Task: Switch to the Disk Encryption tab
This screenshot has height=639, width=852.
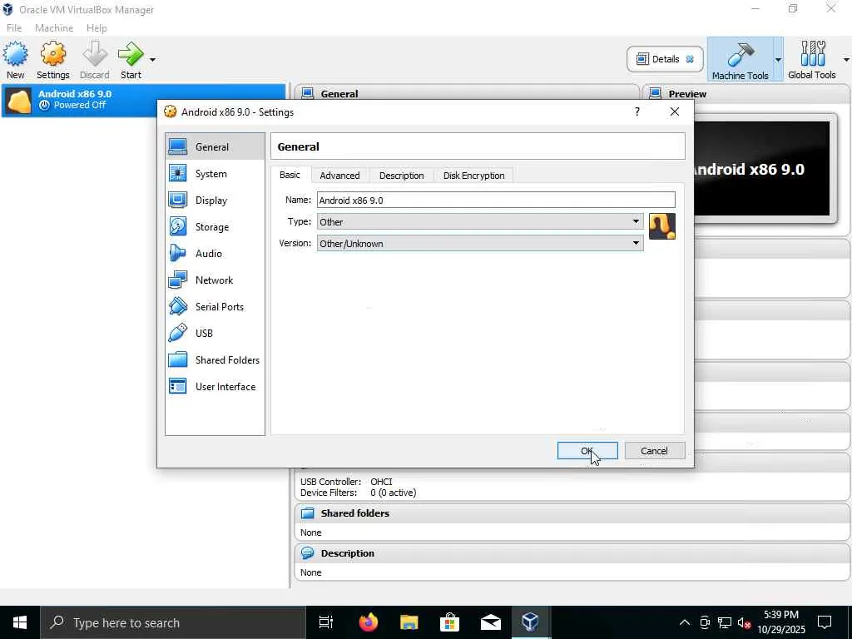Action: pyautogui.click(x=473, y=176)
